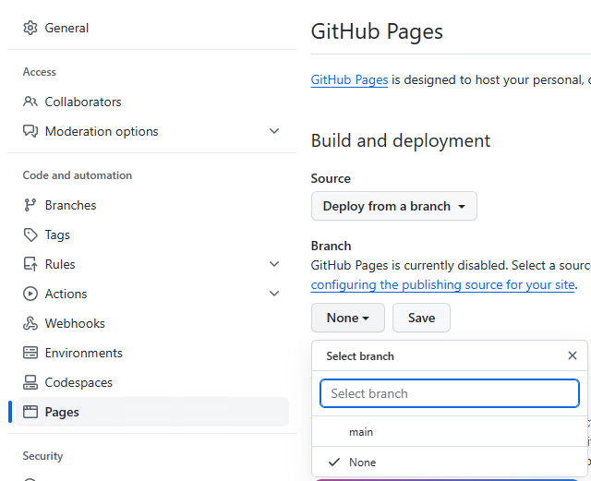Viewport: 591px width, 481px height.
Task: Focus the Select branch filter field
Action: pos(450,393)
